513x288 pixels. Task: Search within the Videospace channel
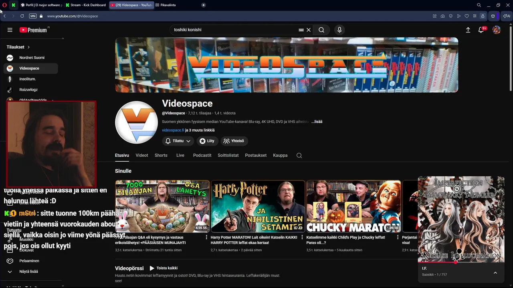tap(299, 156)
